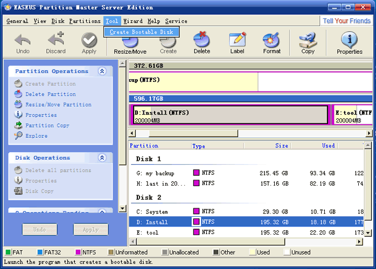Open the Help menu
This screenshot has width=376, height=269.
point(154,21)
